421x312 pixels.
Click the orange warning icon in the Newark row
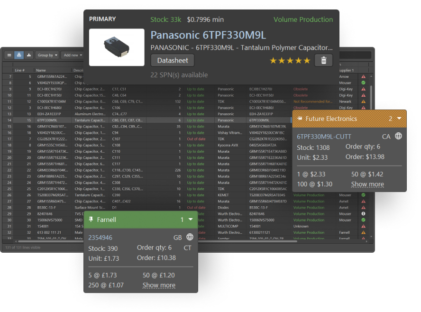tap(363, 101)
